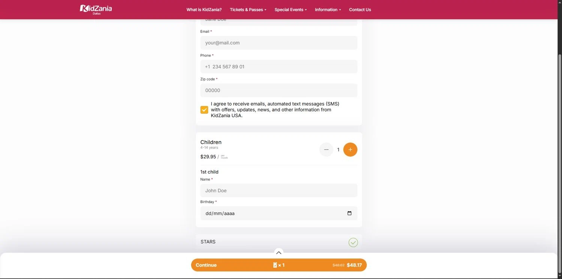Toggle the STARS green checkmark
This screenshot has width=562, height=279.
353,242
